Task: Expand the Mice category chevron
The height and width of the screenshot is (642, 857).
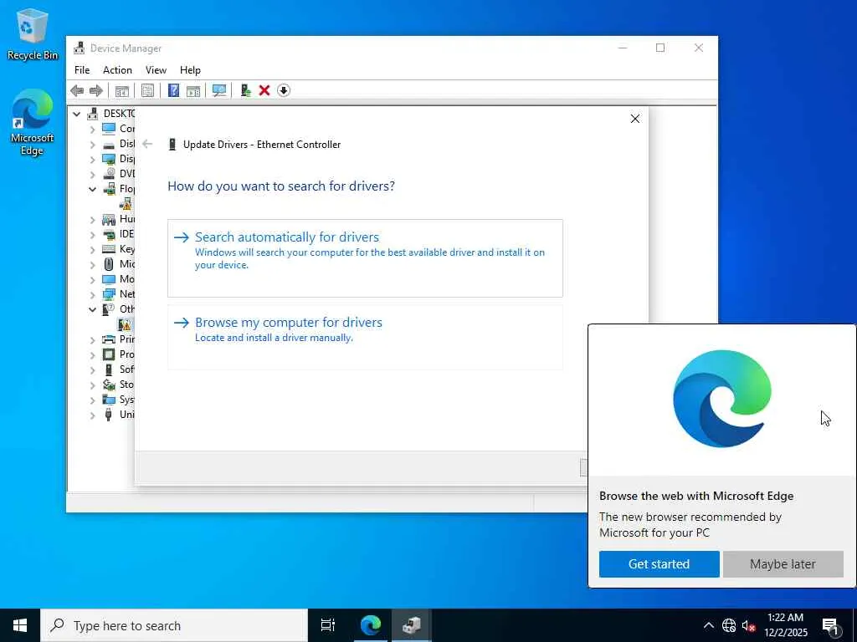Action: coord(92,265)
